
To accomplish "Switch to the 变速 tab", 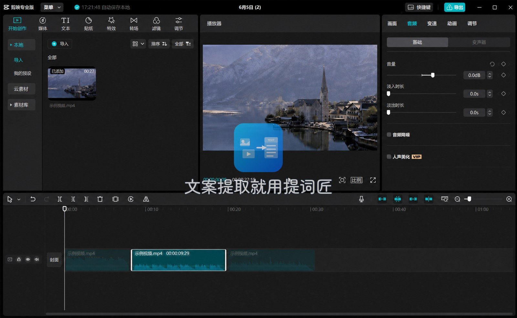I will click(432, 23).
